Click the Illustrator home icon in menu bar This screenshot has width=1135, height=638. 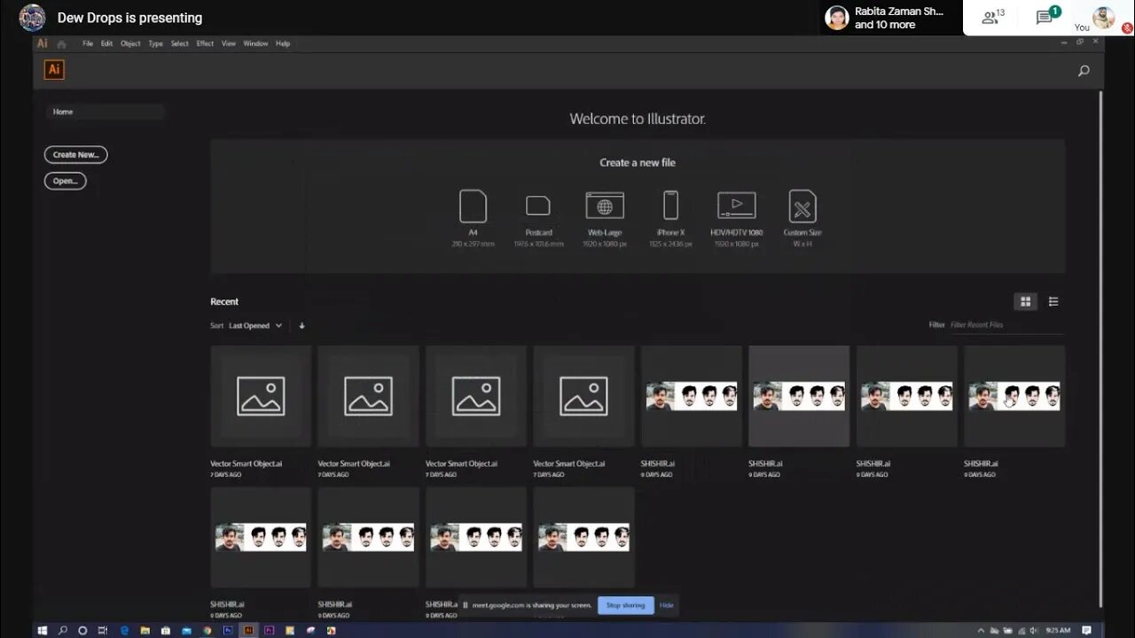pyautogui.click(x=61, y=43)
